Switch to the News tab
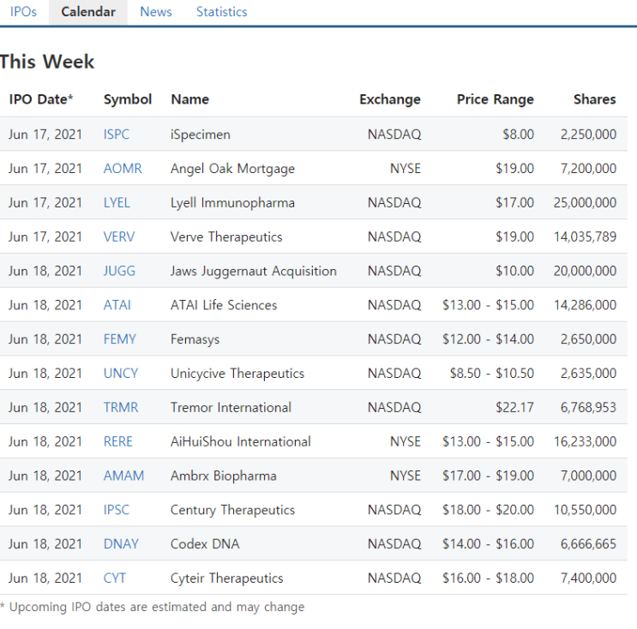The image size is (637, 629). tap(155, 12)
